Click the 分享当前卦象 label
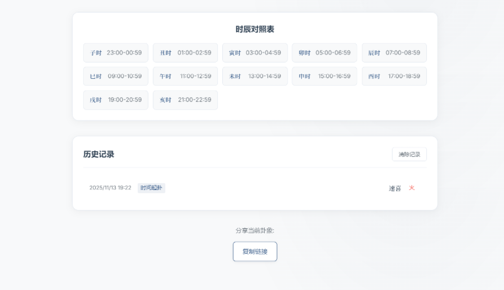The width and height of the screenshot is (504, 290). [x=255, y=231]
